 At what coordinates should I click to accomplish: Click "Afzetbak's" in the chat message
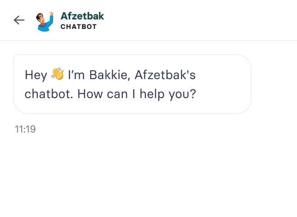click(x=165, y=75)
